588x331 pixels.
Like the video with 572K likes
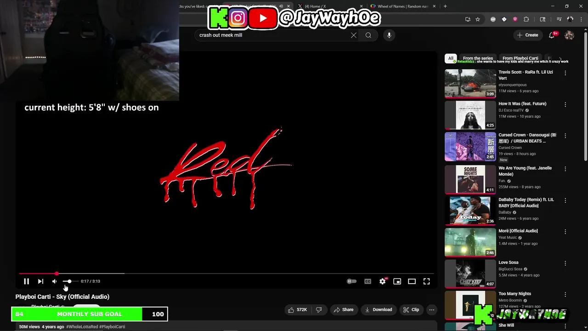click(297, 310)
